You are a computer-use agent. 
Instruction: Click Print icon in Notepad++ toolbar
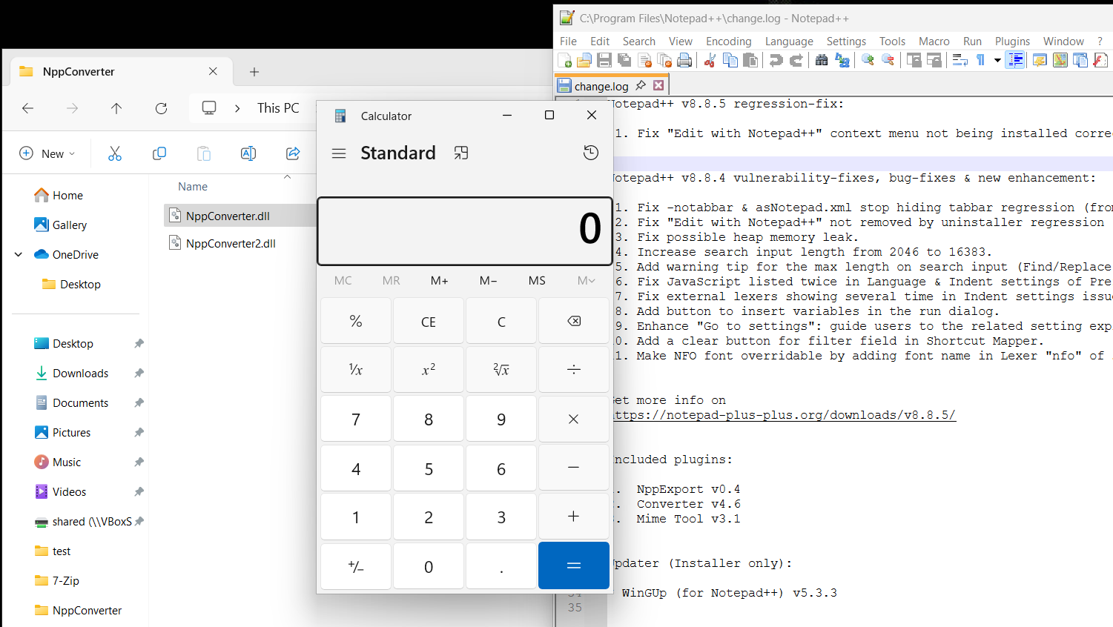tap(684, 60)
